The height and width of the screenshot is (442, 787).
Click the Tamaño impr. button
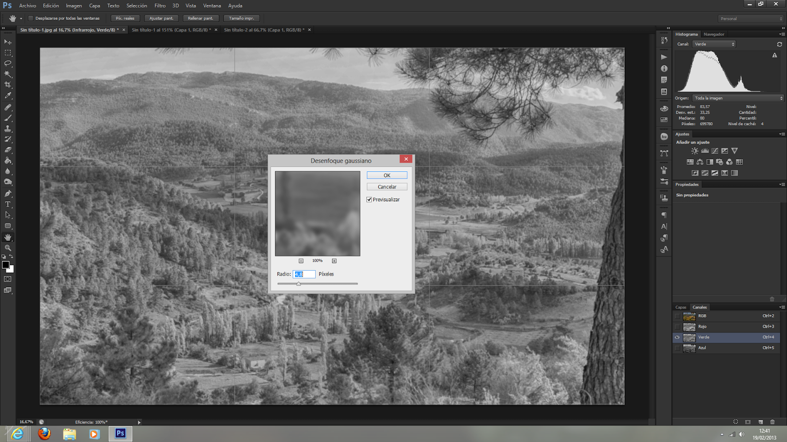[242, 18]
